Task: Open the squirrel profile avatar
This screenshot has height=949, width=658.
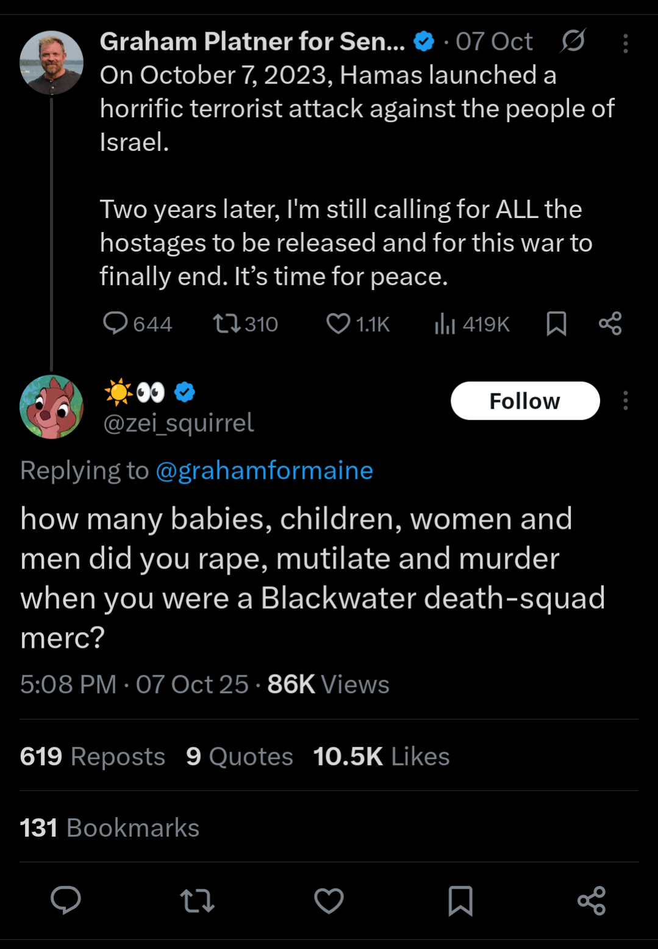Action: click(51, 406)
